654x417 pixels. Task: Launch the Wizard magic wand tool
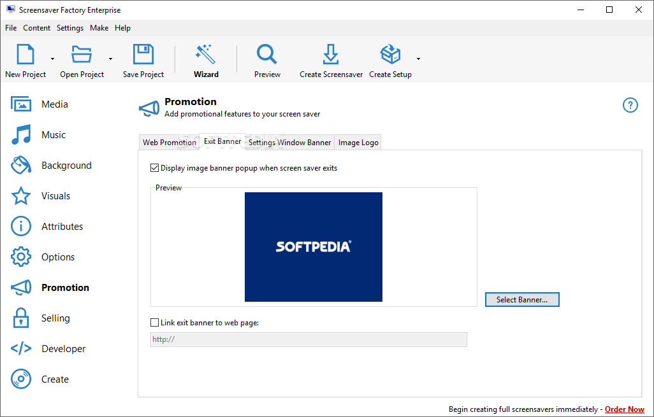[x=206, y=54]
